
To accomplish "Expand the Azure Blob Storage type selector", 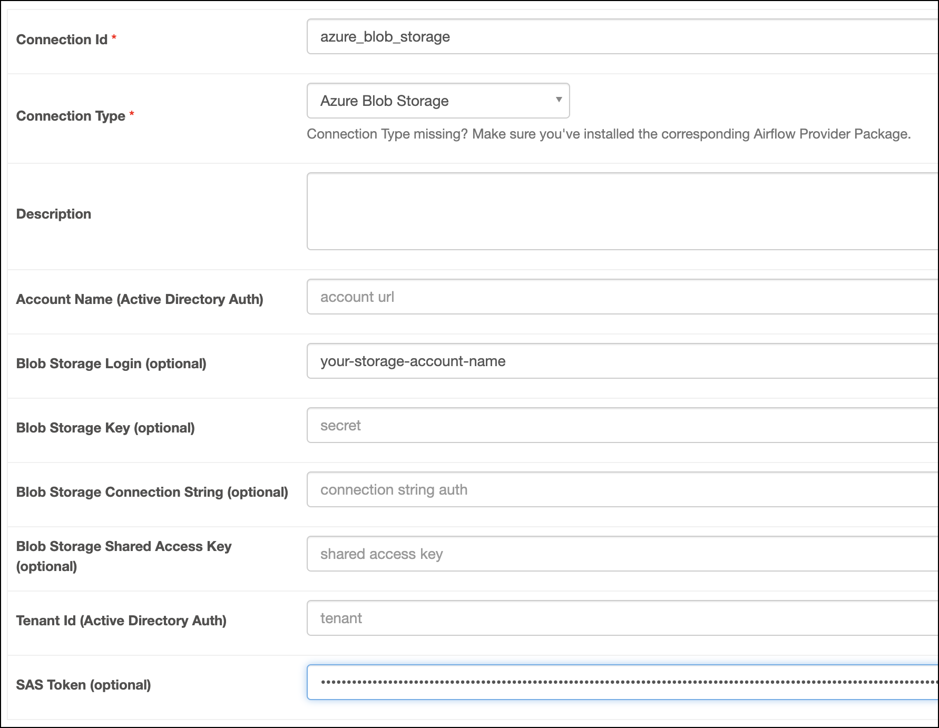I will coord(437,101).
